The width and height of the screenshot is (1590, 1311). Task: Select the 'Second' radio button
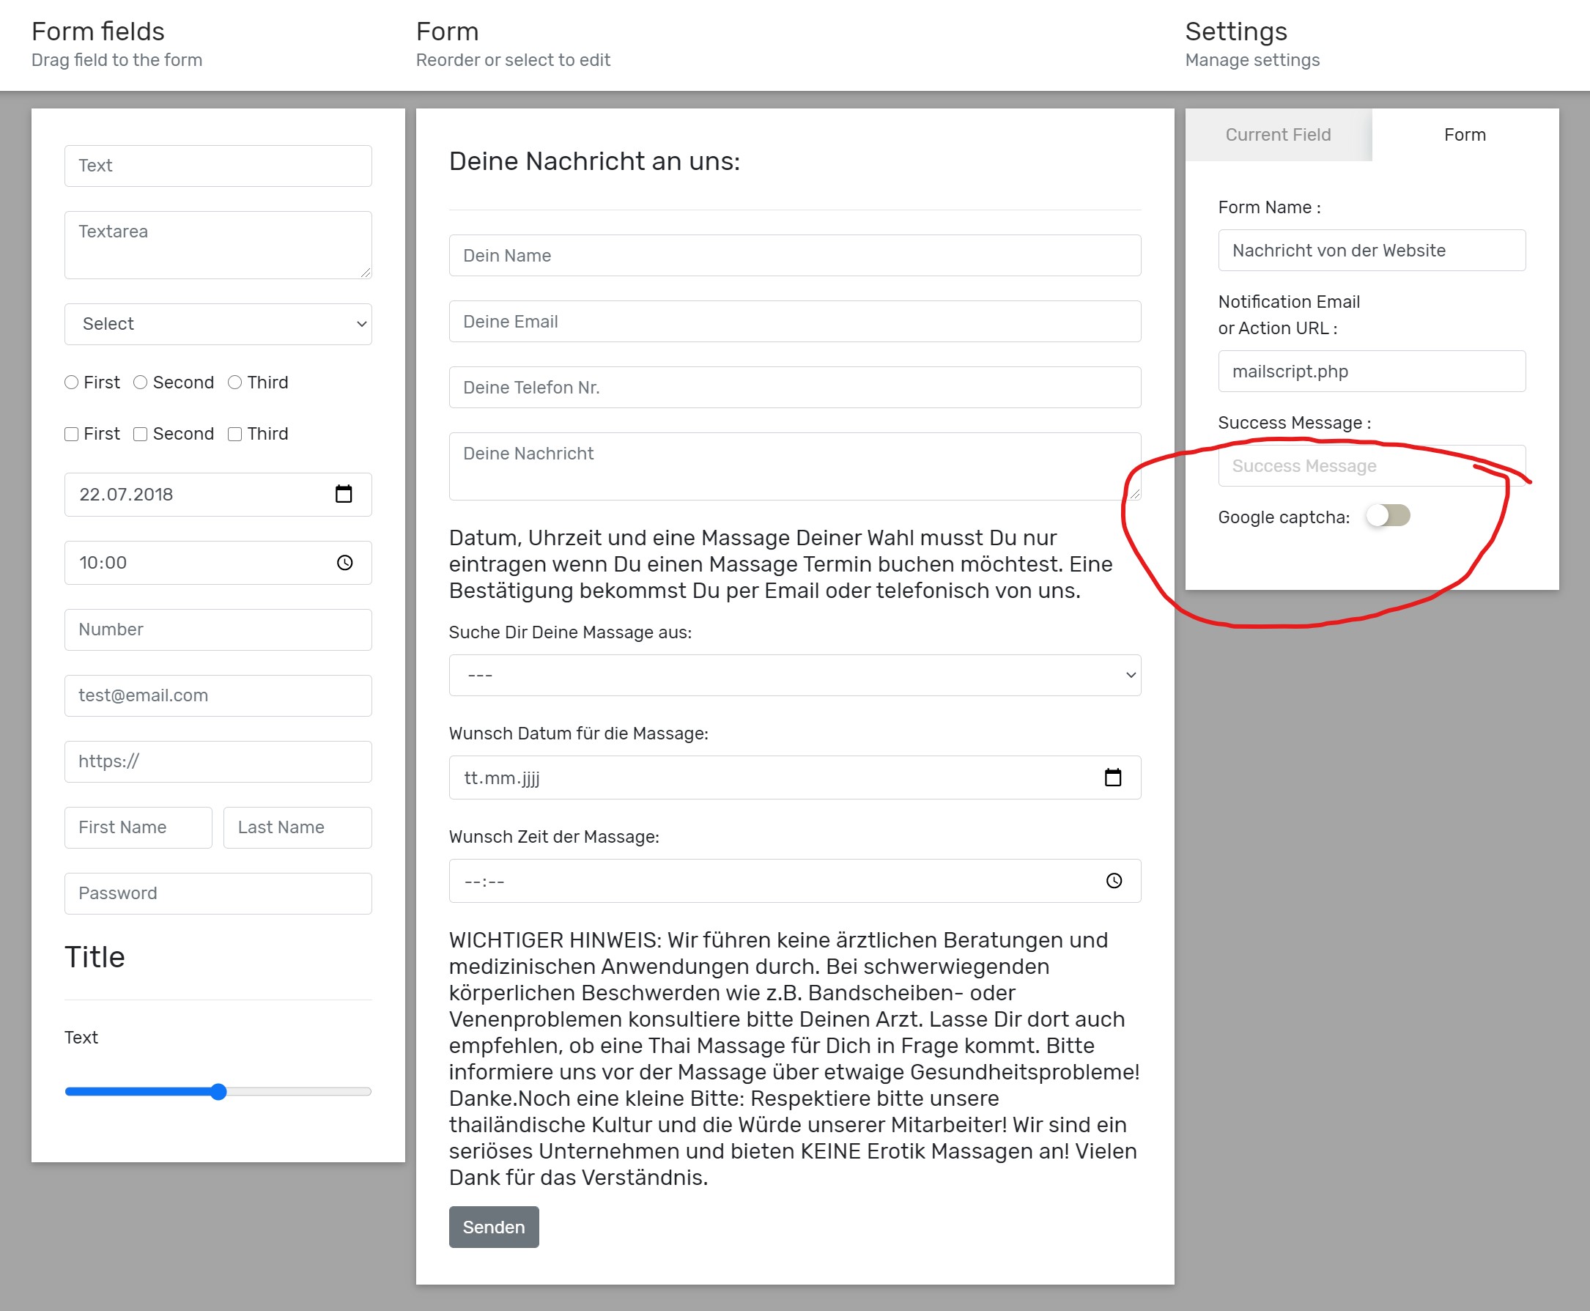click(x=141, y=382)
